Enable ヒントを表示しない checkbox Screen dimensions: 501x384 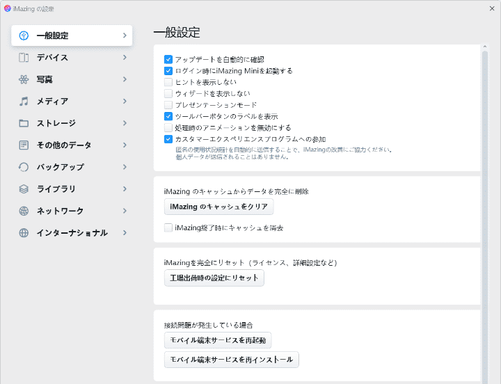168,82
